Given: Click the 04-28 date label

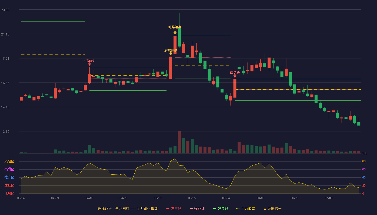Looking at the screenshot, I should (x=123, y=198).
